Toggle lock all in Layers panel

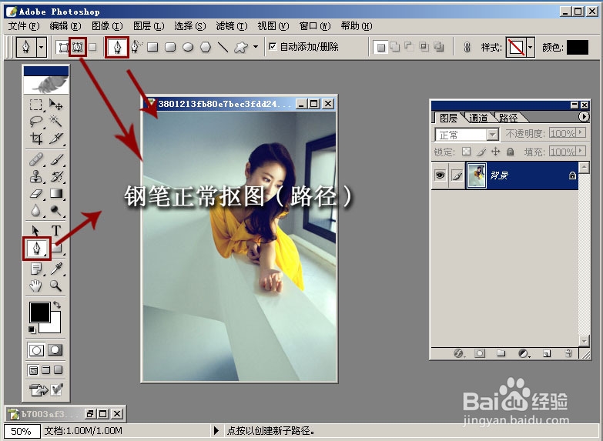(511, 152)
